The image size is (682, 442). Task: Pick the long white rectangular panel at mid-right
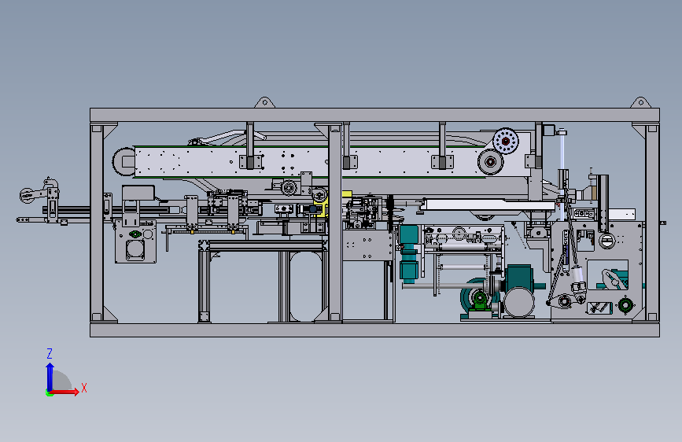click(489, 204)
